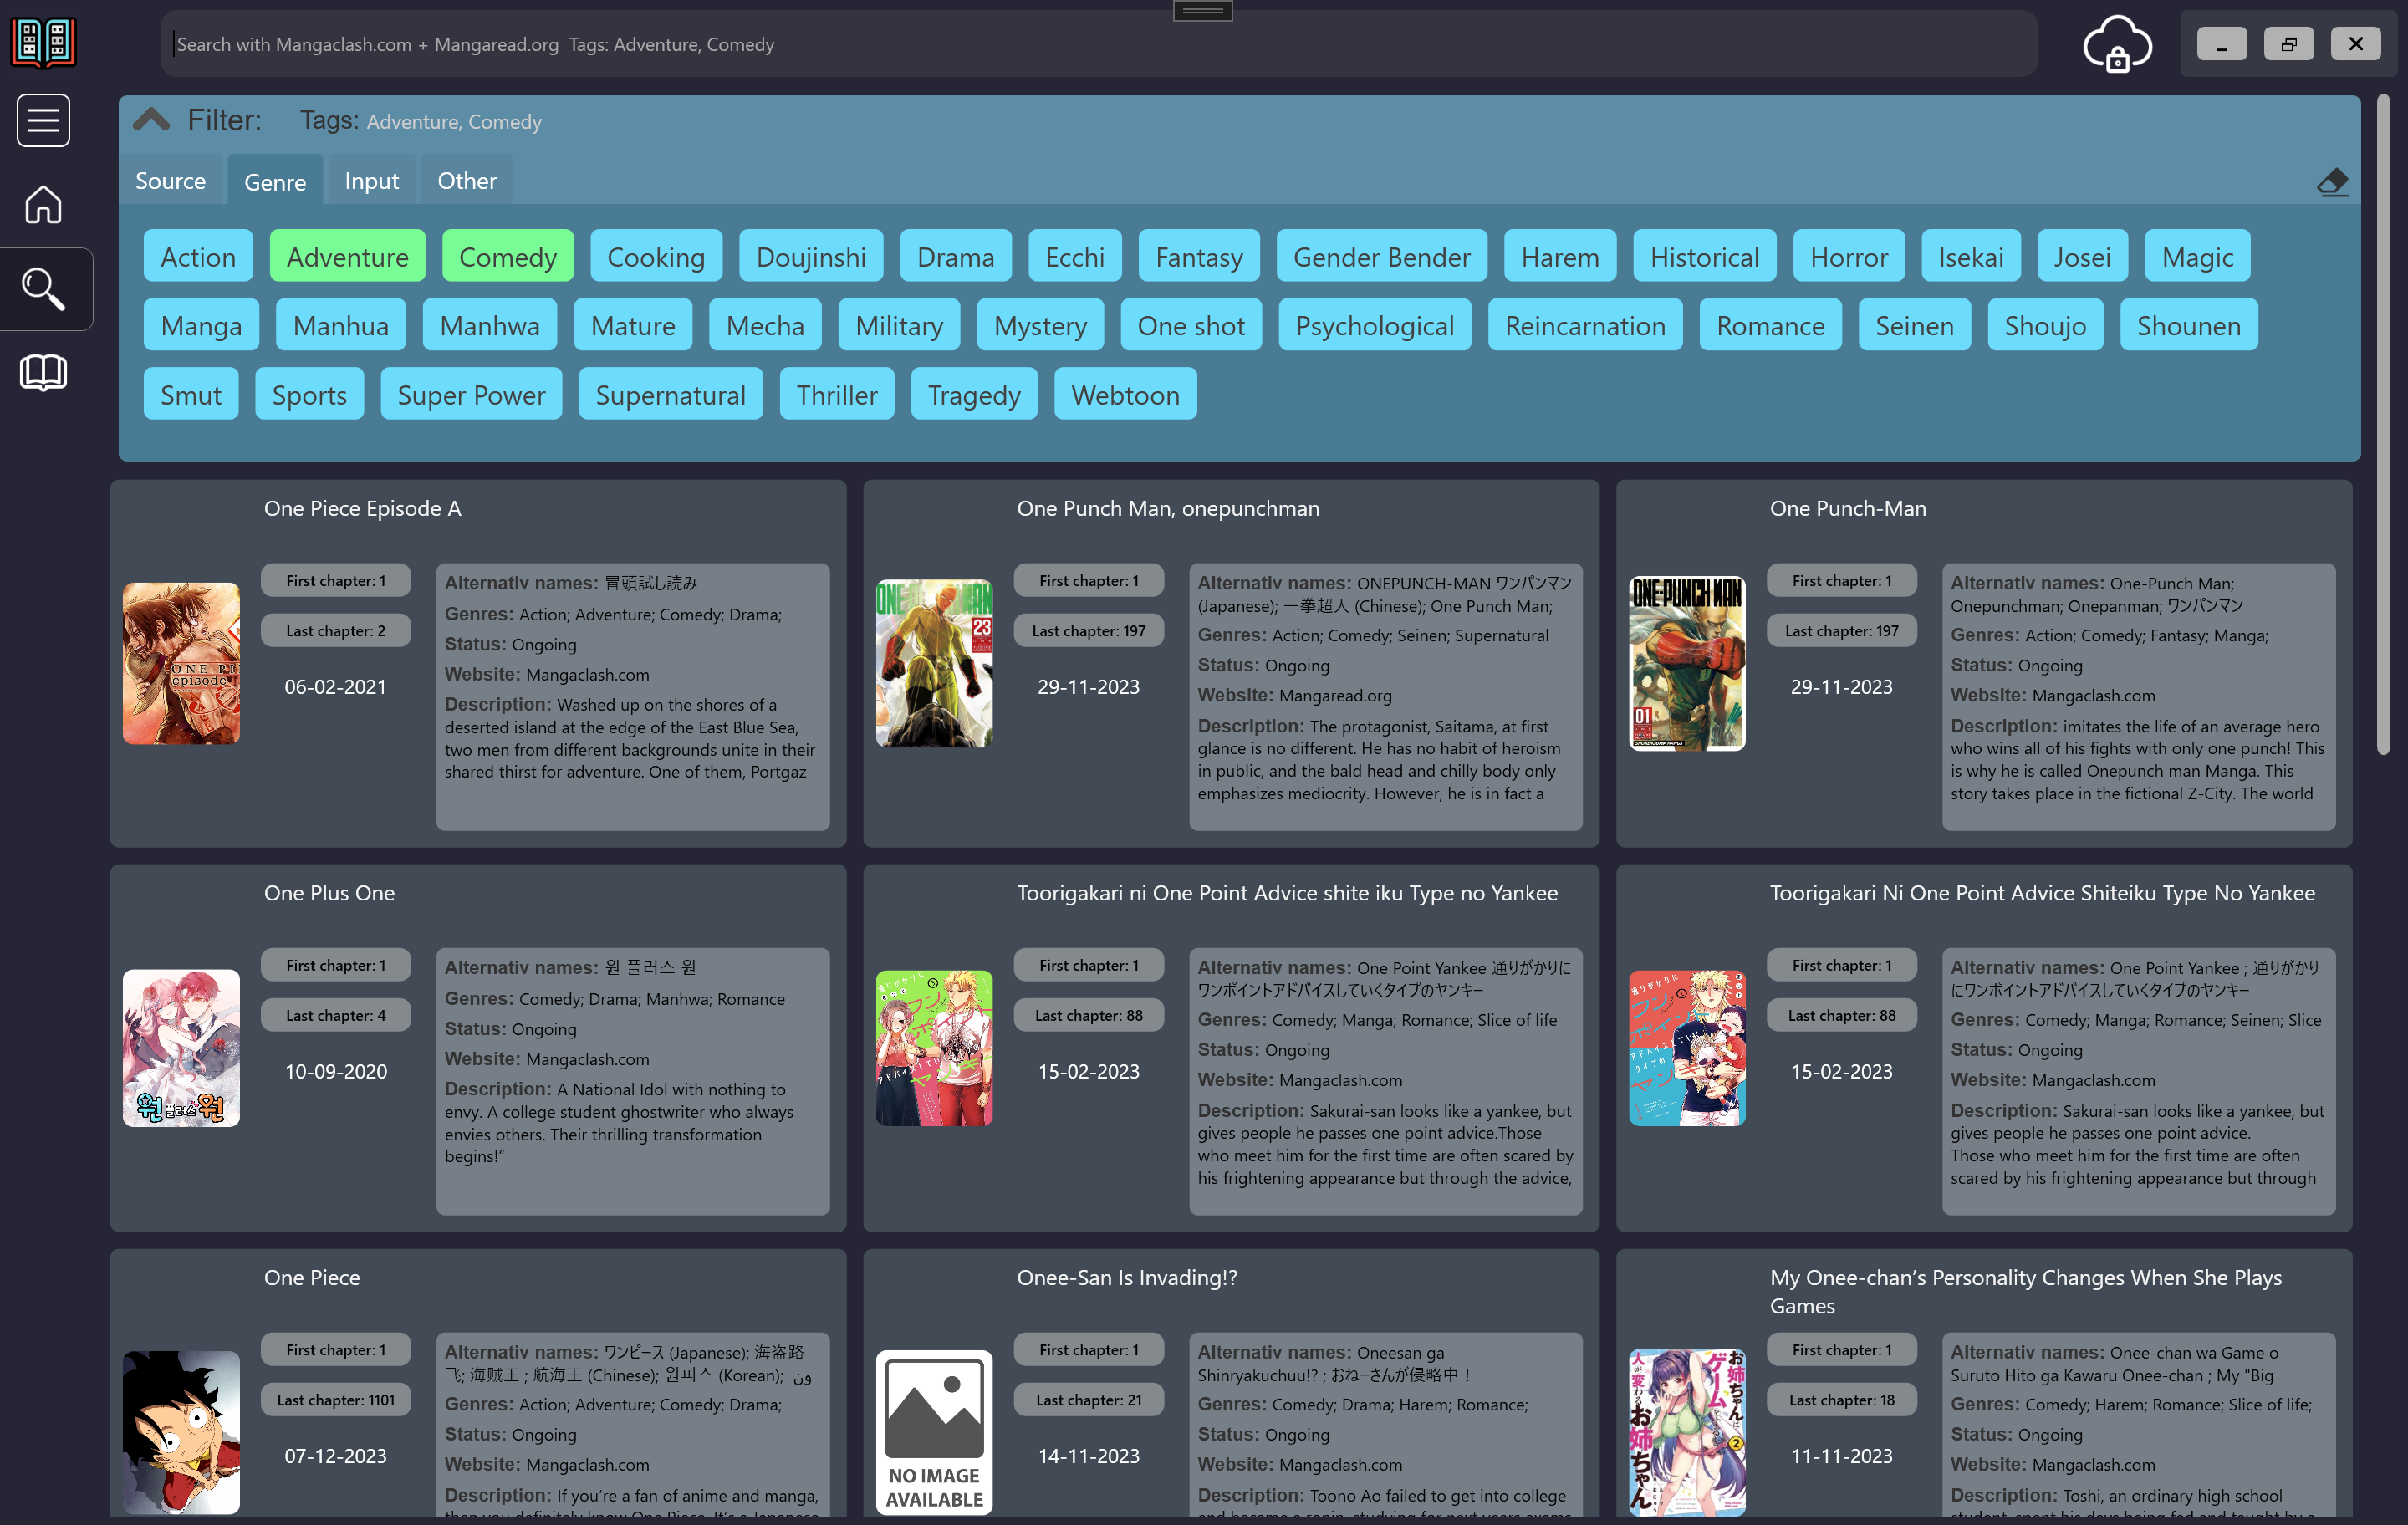Clear filters with the eraser icon
The height and width of the screenshot is (1525, 2408).
(2332, 182)
